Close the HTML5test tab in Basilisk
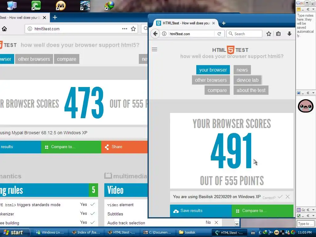The image size is (316, 237). [214, 23]
